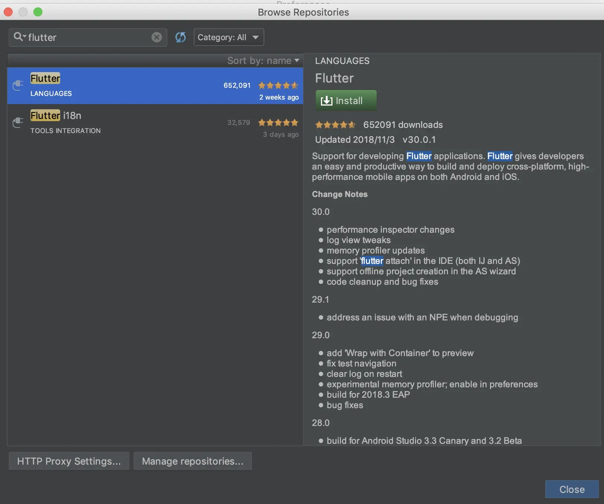Viewport: 604px width, 504px height.
Task: Click Manage repositories button
Action: 192,461
